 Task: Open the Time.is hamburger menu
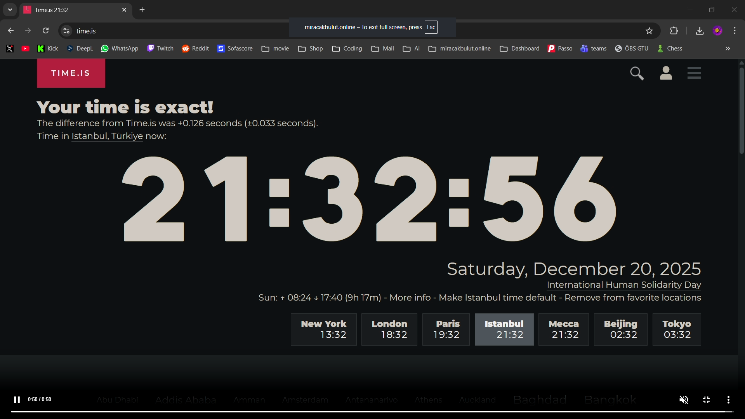click(x=694, y=73)
